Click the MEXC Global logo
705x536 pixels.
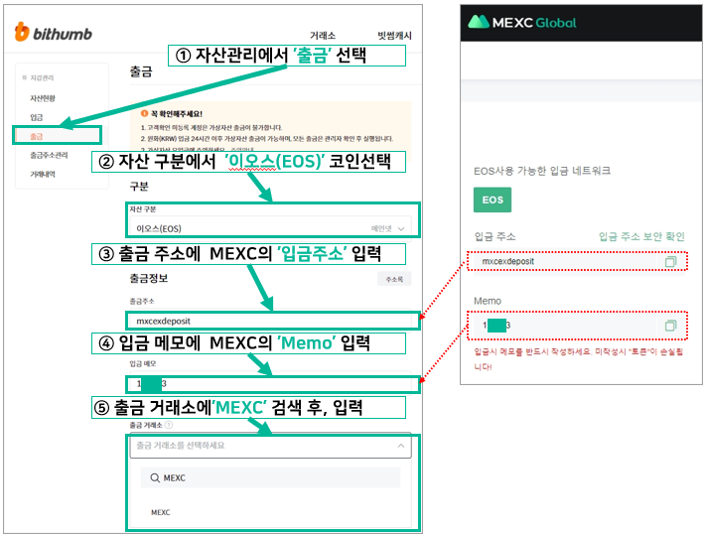click(521, 22)
